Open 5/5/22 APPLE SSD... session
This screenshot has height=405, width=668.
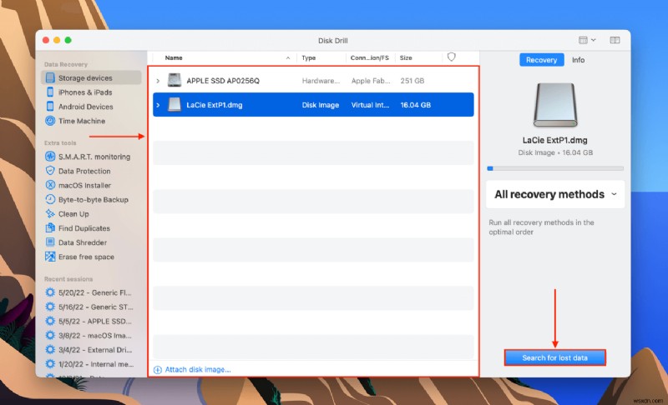click(94, 322)
